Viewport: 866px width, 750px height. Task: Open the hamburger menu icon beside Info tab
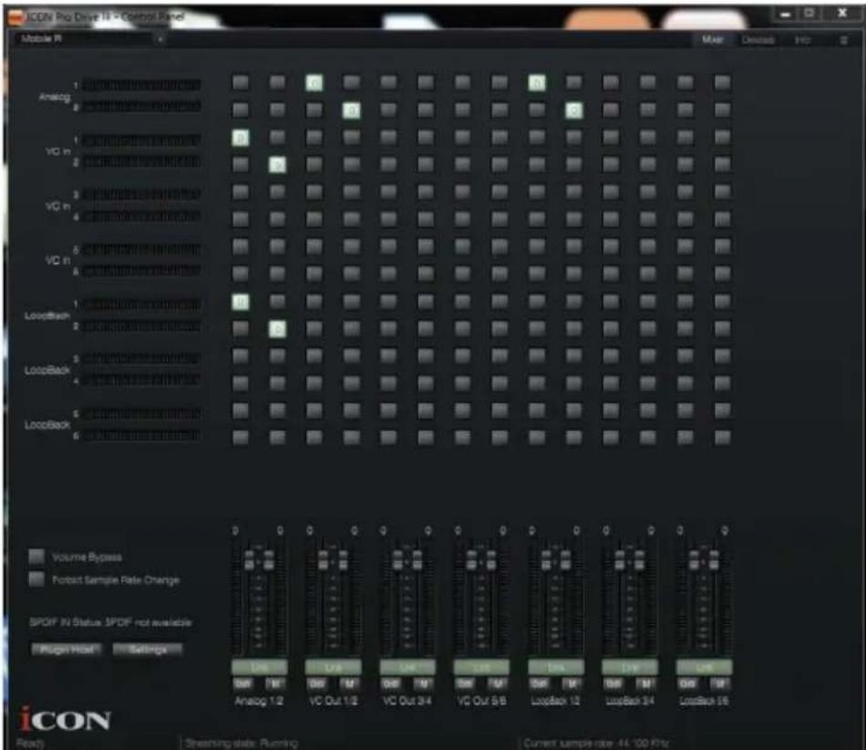click(x=843, y=40)
